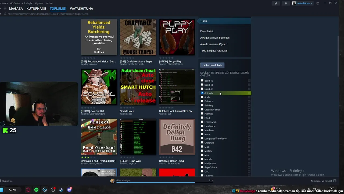Tick the Build 40 checkbox

[202, 81]
